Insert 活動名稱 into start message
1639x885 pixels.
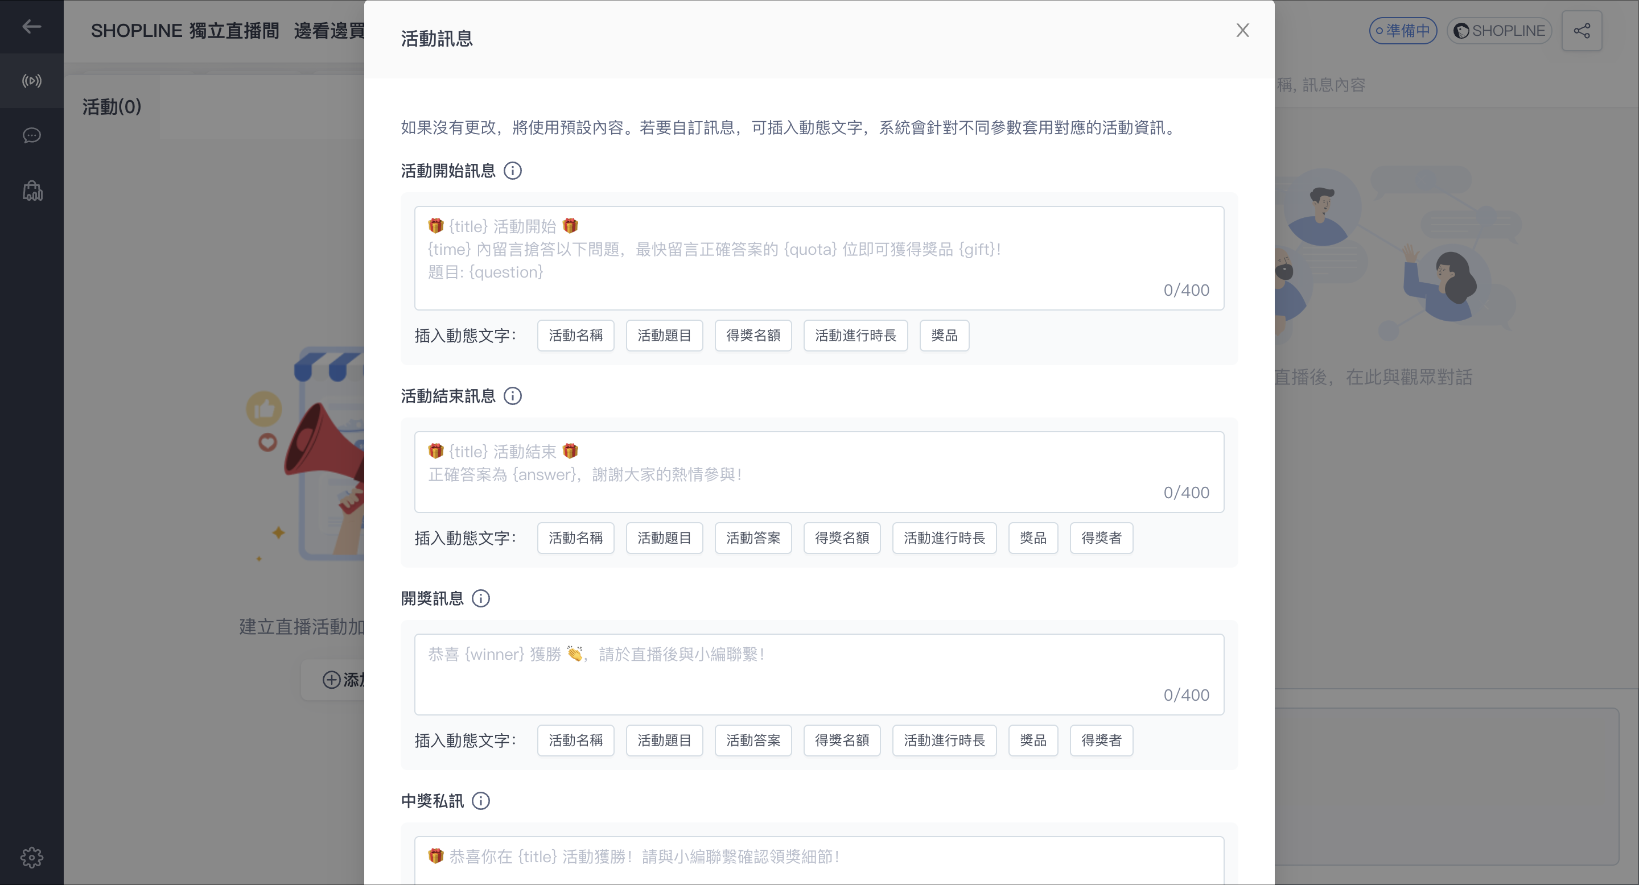click(575, 335)
